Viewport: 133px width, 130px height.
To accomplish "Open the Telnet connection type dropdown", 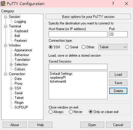I will coord(113,47).
